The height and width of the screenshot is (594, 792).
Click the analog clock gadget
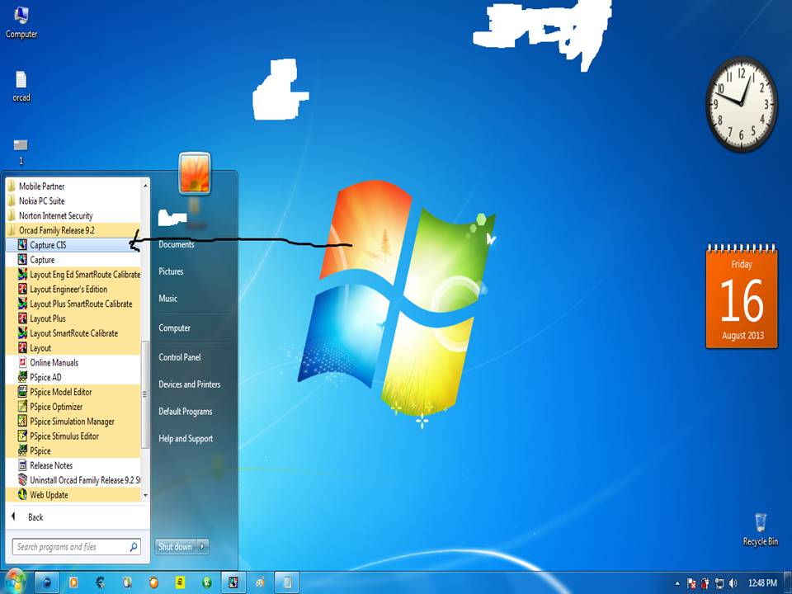pyautogui.click(x=741, y=104)
